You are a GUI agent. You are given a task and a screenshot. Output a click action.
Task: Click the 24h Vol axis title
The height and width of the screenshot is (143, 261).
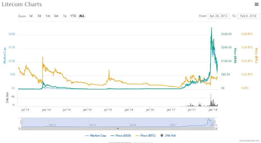point(7,98)
